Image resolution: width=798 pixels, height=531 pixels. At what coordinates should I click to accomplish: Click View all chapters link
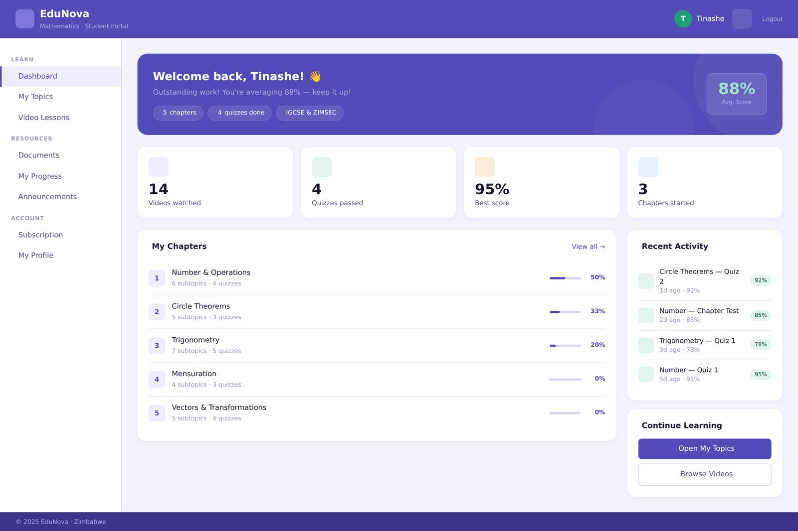589,247
